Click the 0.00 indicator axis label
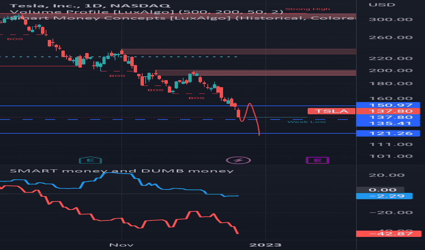 pyautogui.click(x=380, y=190)
